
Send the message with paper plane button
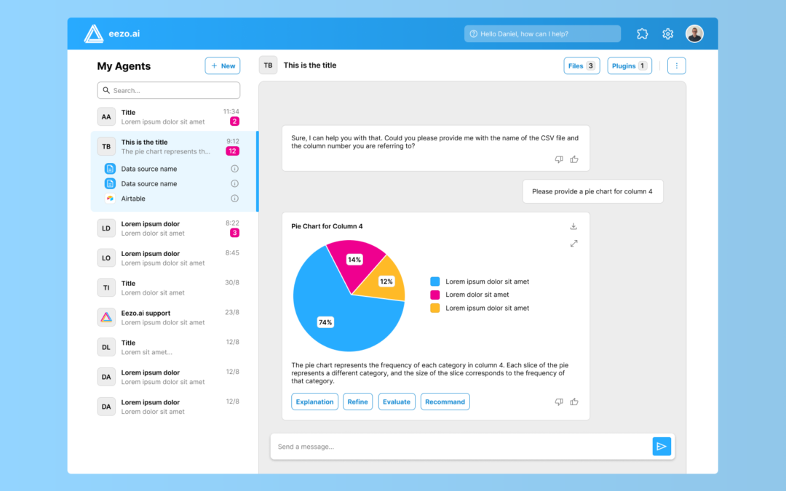point(662,447)
